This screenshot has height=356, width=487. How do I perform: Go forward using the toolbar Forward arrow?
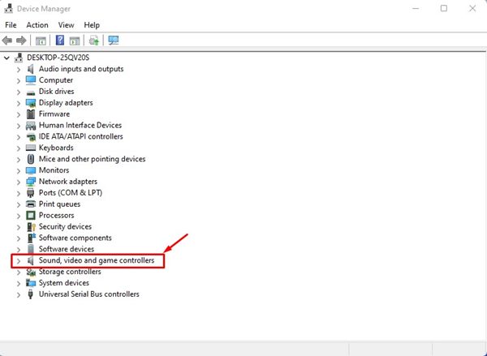pos(21,41)
